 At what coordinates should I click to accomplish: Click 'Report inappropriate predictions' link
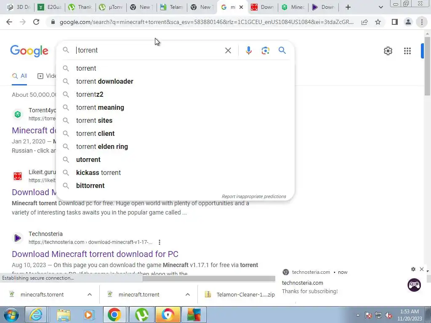[x=254, y=197]
